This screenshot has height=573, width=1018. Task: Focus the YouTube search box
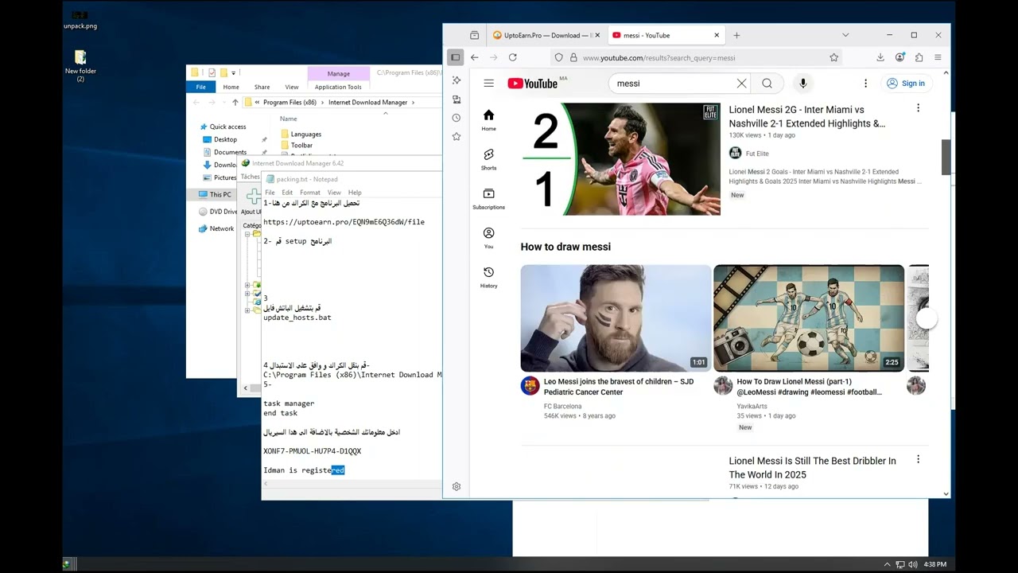click(673, 84)
